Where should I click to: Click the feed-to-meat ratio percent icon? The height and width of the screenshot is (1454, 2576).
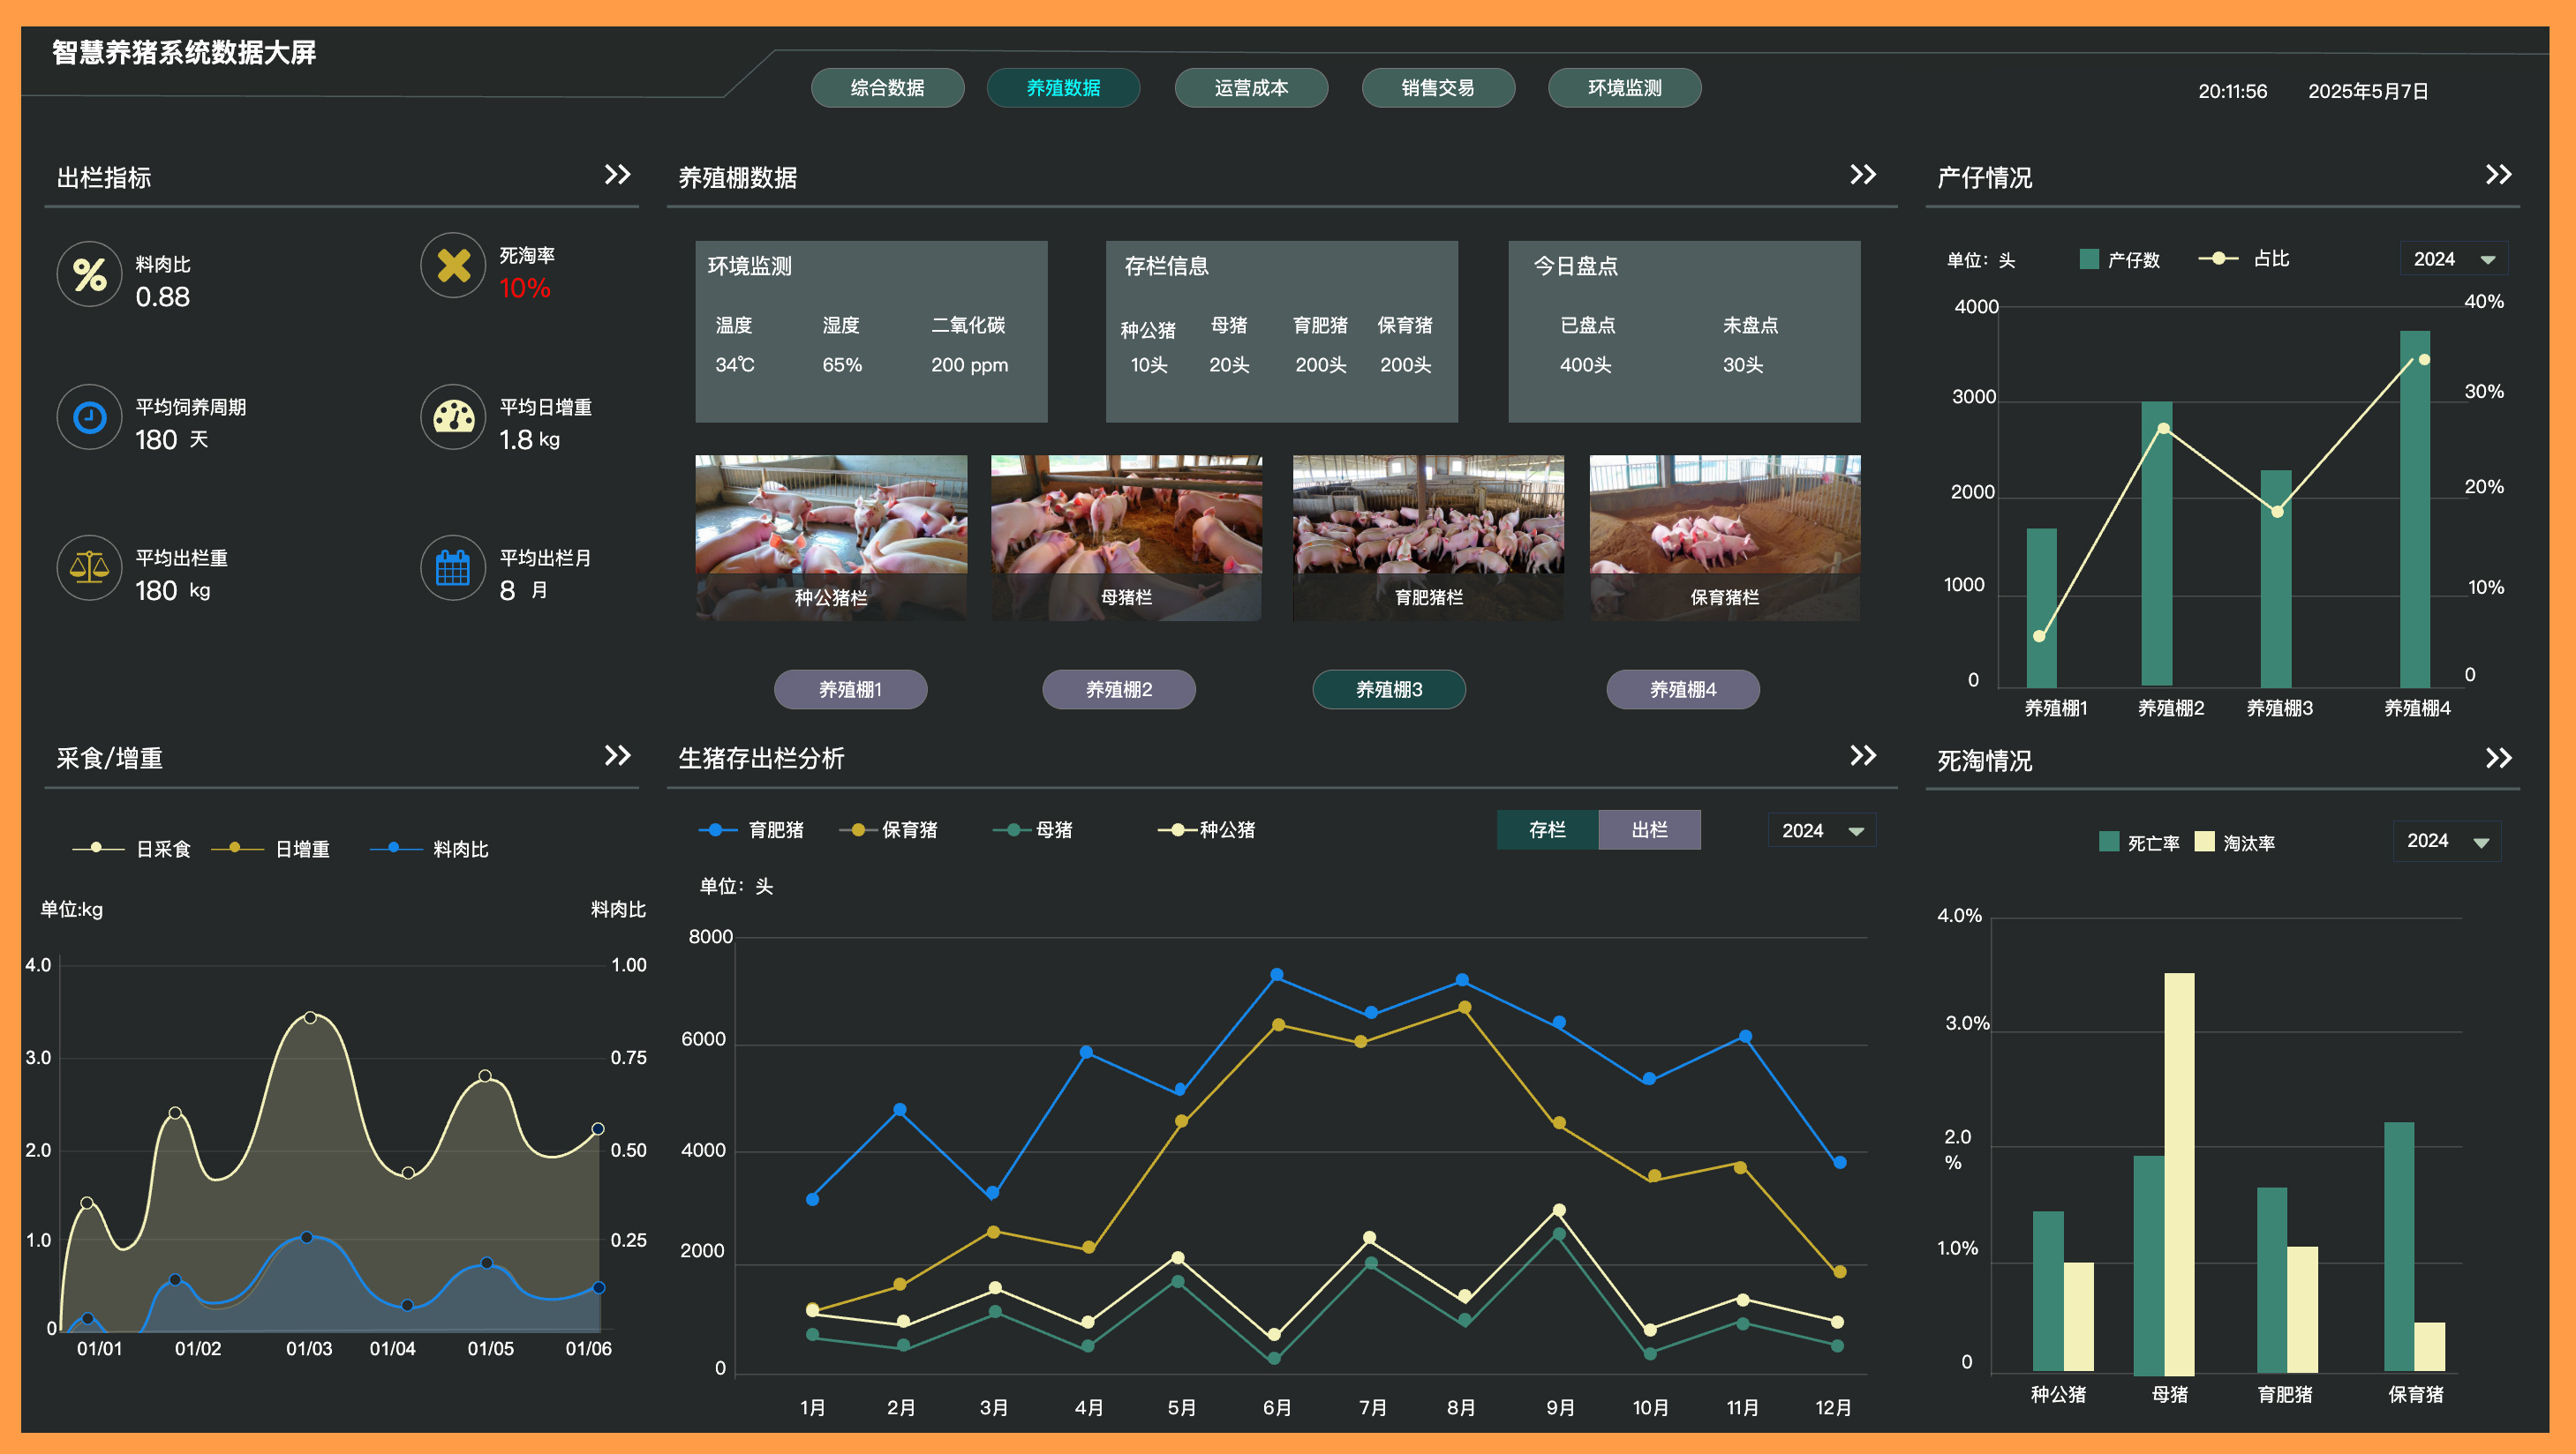tap(89, 274)
